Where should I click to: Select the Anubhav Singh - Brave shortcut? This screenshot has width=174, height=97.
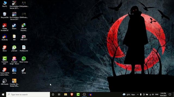(14, 60)
